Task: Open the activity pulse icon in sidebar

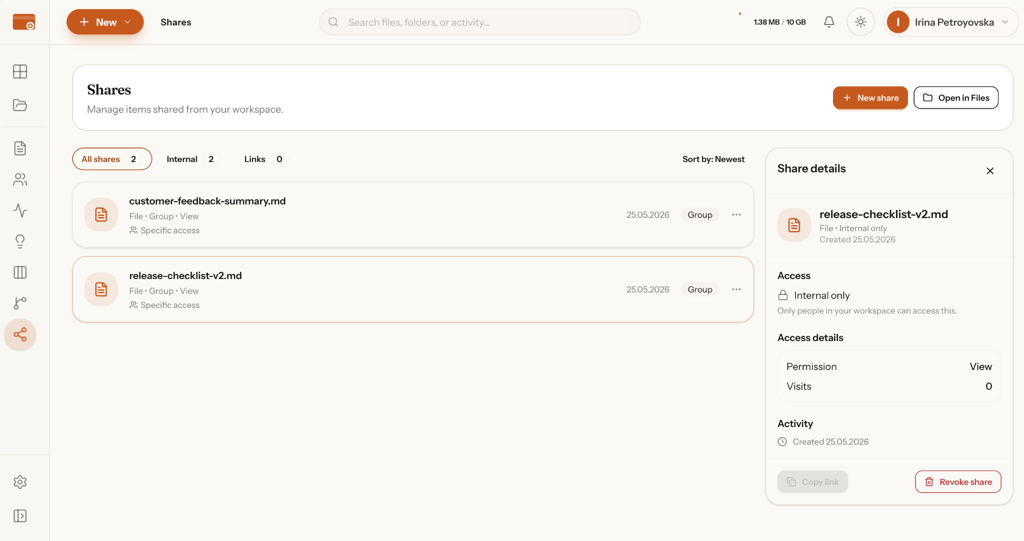Action: coord(20,210)
